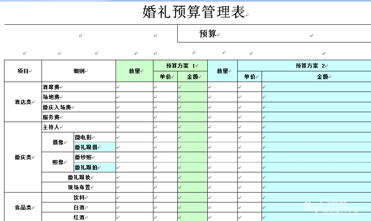Click the 酒店类 category cell
The width and height of the screenshot is (371, 221).
point(23,102)
